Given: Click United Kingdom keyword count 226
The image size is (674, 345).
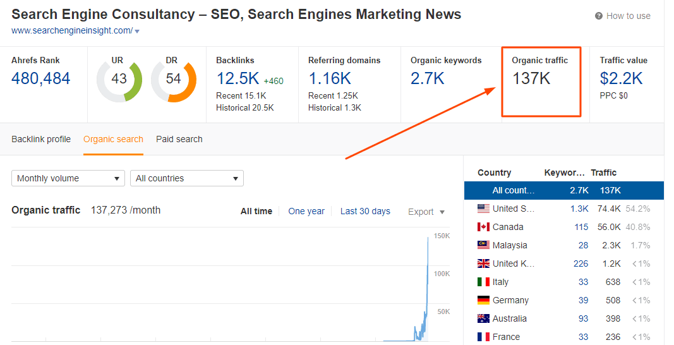Looking at the screenshot, I should point(581,263).
